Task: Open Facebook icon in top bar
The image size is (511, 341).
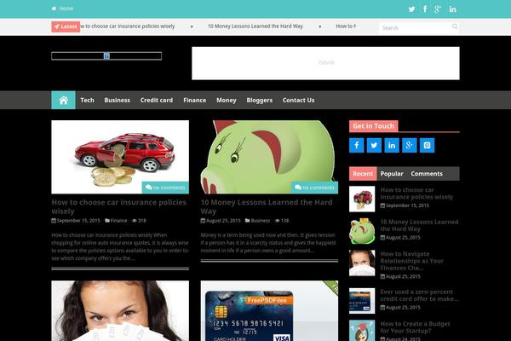Action: (x=425, y=9)
